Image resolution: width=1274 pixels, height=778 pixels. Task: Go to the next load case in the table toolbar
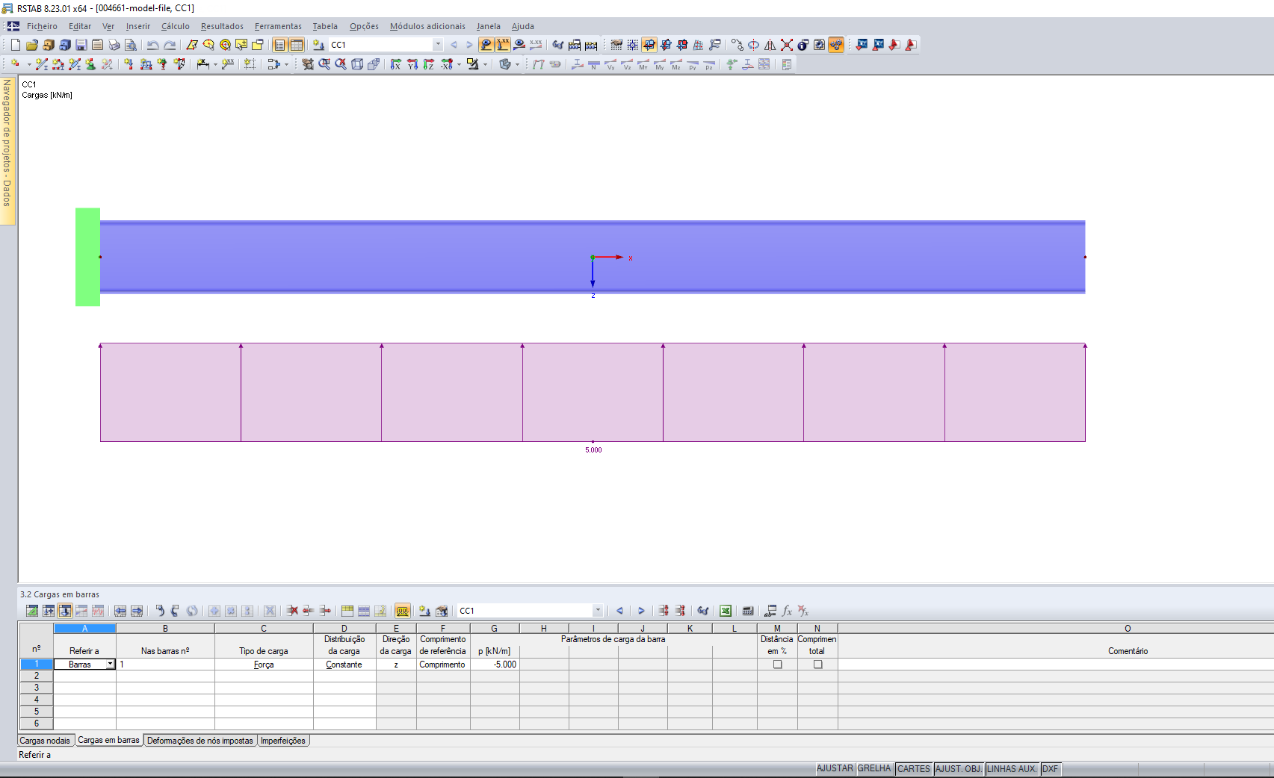click(x=641, y=611)
